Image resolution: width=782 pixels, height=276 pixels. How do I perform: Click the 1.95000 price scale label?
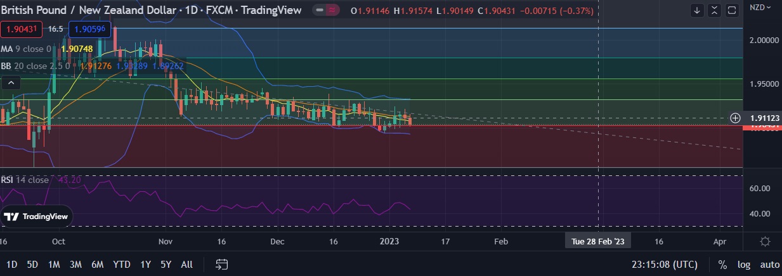[764, 84]
